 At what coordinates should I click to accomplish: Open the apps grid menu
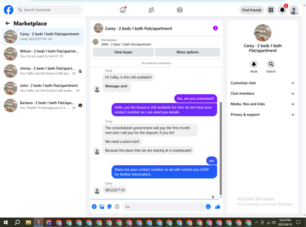tap(271, 10)
